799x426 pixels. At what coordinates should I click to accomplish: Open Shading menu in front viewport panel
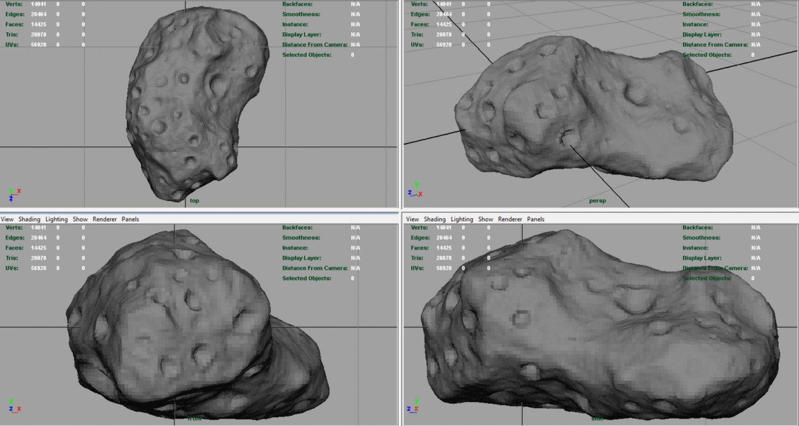pyautogui.click(x=29, y=219)
